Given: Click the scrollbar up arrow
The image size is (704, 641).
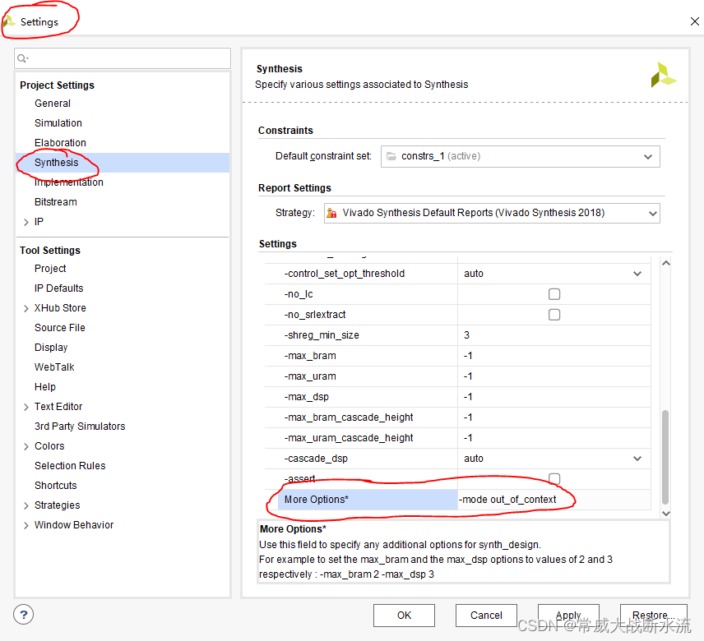Looking at the screenshot, I should tap(666, 263).
